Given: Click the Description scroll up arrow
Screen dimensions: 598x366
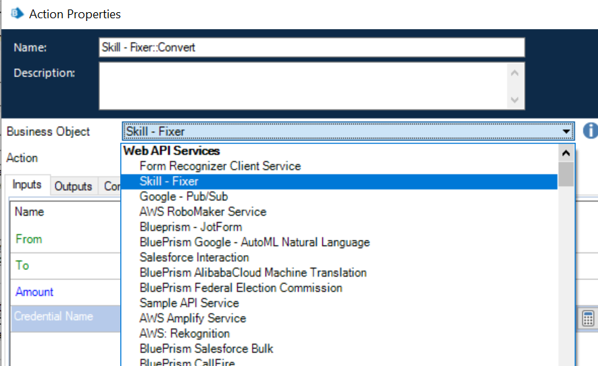Looking at the screenshot, I should (x=514, y=72).
